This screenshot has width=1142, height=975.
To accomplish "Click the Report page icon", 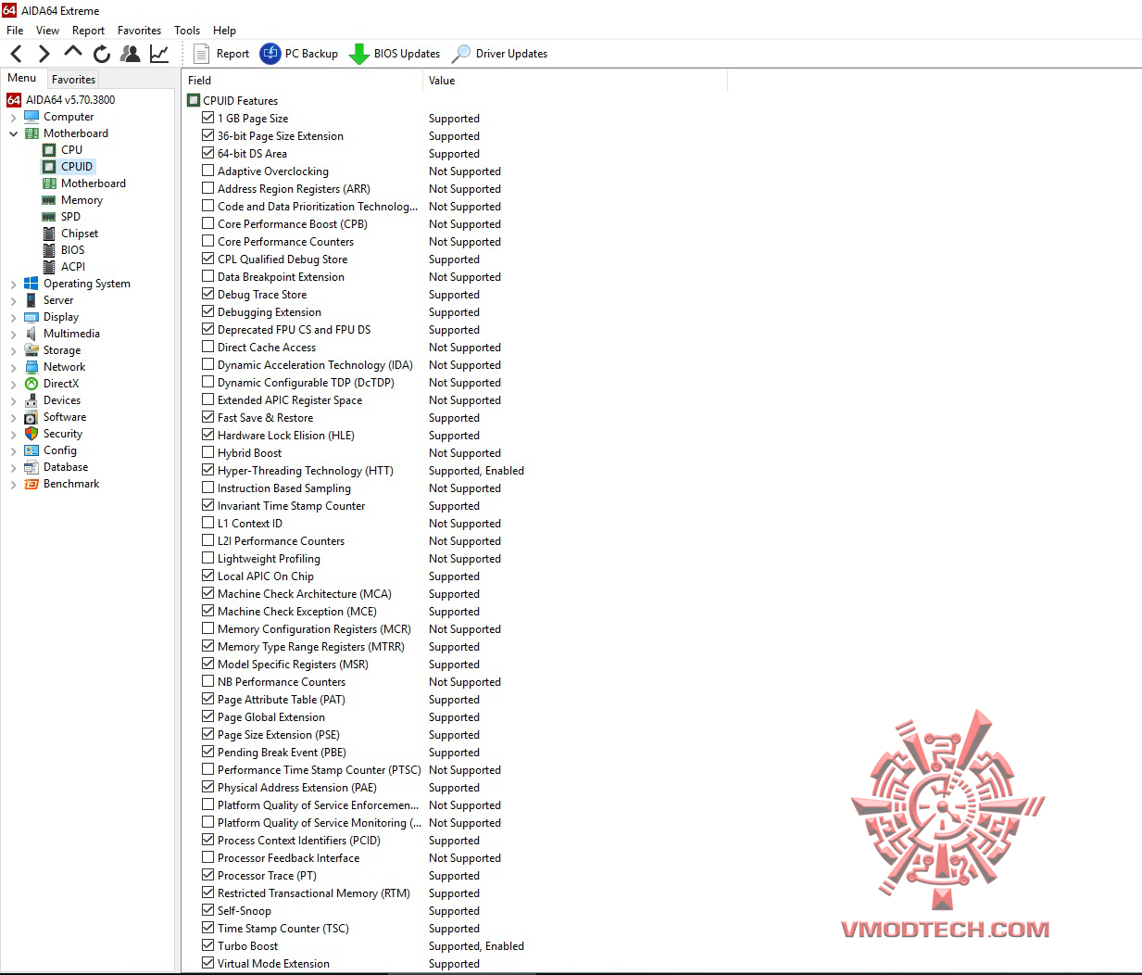I will pyautogui.click(x=201, y=54).
